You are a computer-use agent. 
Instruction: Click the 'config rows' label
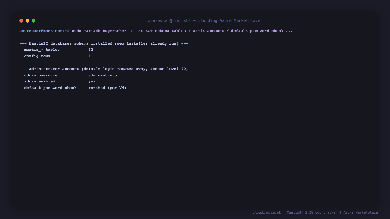pyautogui.click(x=37, y=56)
